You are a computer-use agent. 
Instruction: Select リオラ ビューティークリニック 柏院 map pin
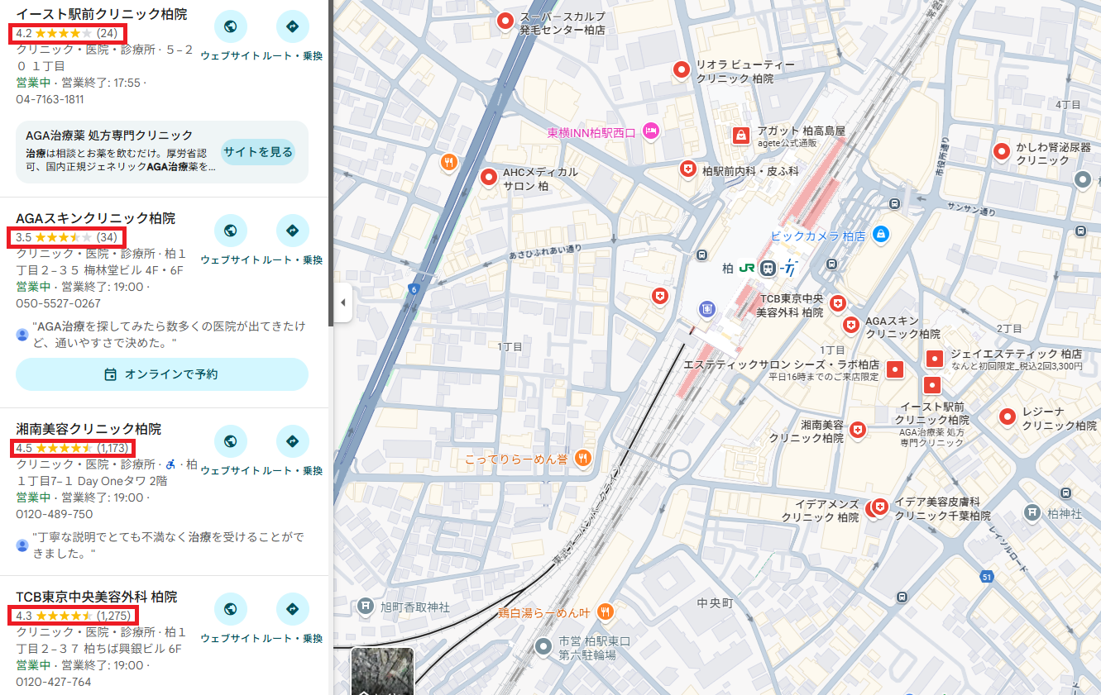pyautogui.click(x=681, y=69)
